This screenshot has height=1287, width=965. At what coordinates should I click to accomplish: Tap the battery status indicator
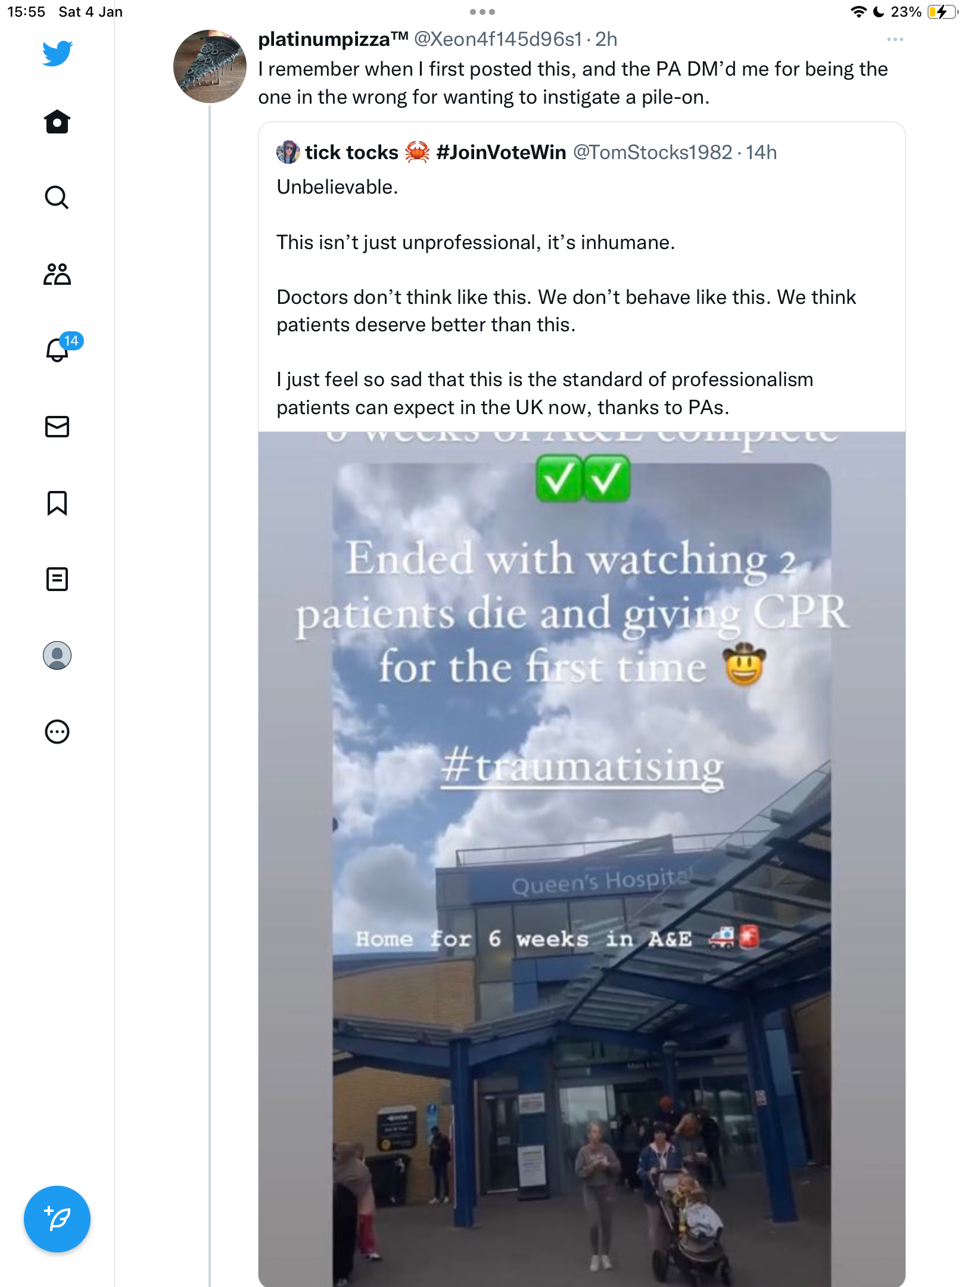941,12
